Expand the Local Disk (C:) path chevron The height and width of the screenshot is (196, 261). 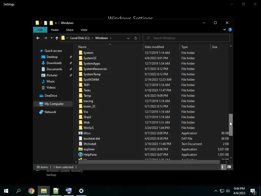pos(92,38)
